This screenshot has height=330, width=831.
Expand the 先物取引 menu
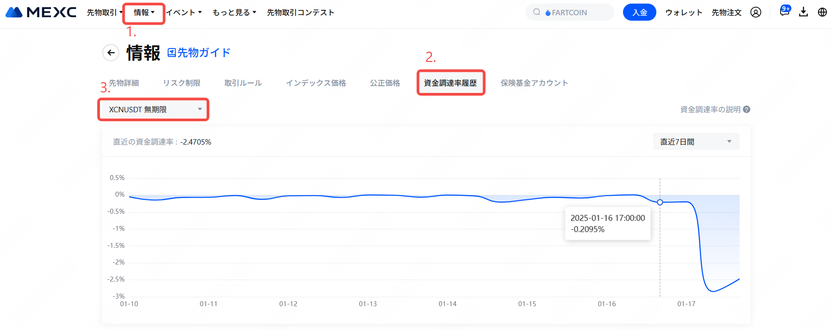click(x=104, y=13)
